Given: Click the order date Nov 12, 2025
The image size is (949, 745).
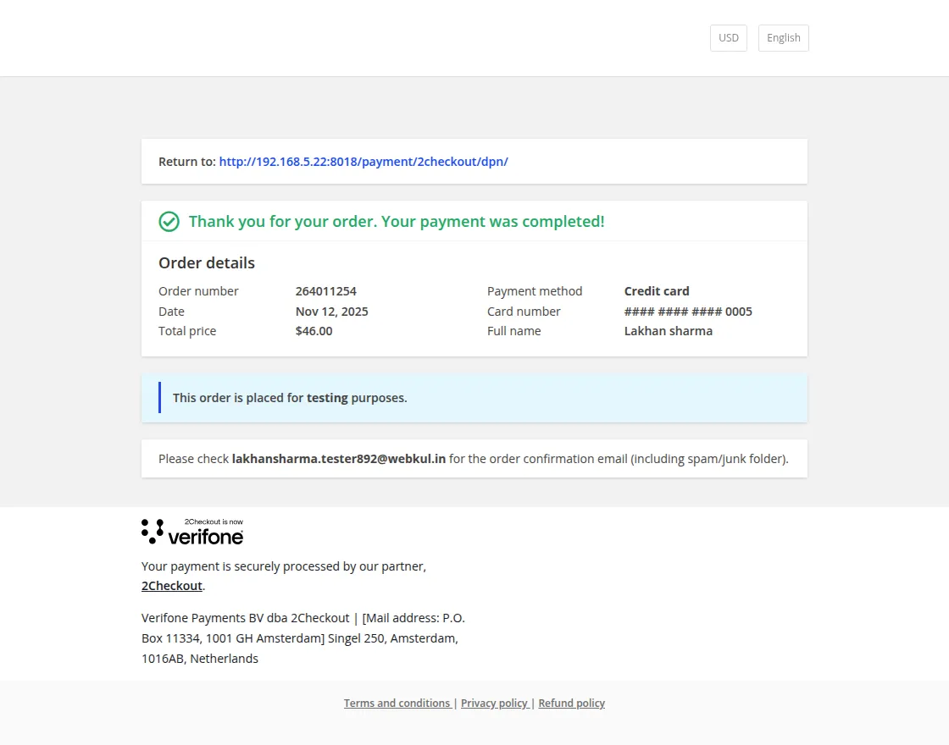Looking at the screenshot, I should click(331, 311).
